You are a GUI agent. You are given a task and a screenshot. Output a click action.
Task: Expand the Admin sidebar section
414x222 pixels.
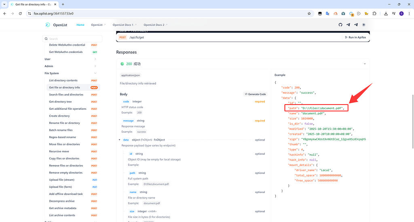click(70, 66)
